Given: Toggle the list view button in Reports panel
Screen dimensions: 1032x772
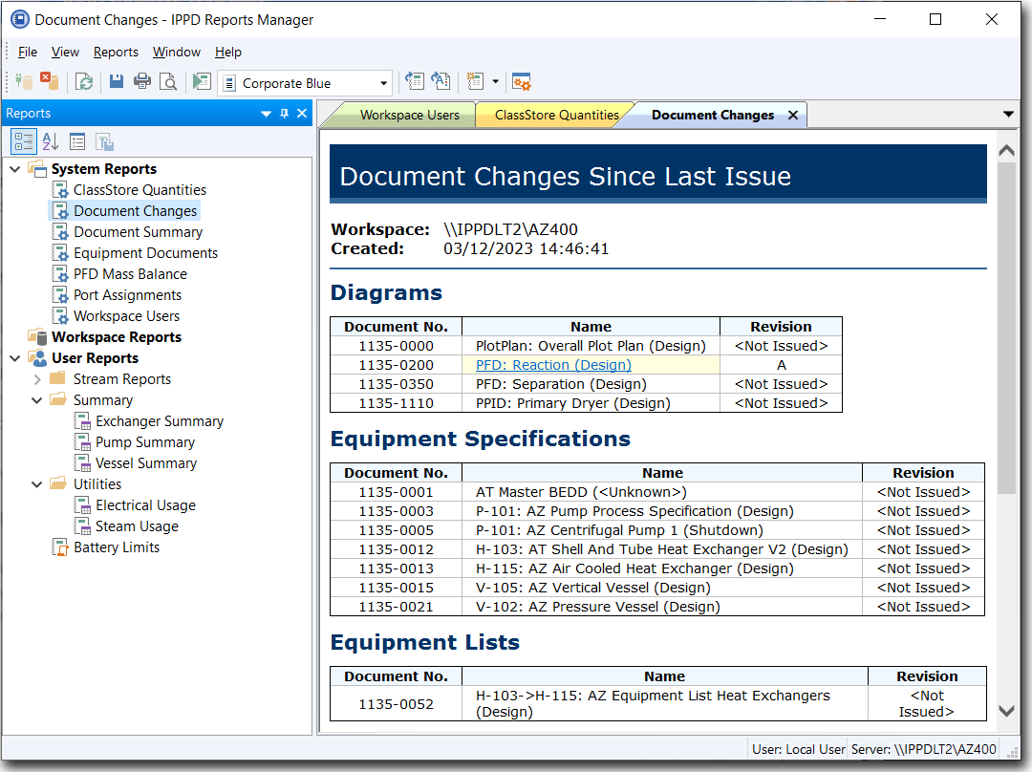Looking at the screenshot, I should (x=77, y=141).
